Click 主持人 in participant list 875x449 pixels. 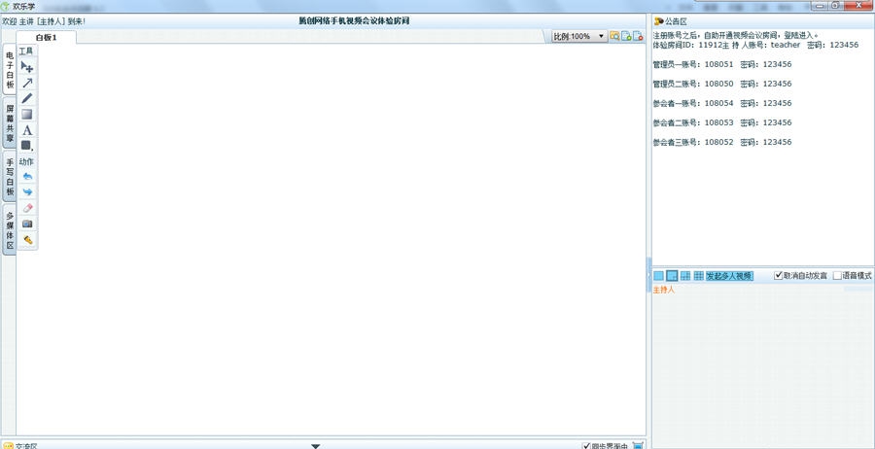pyautogui.click(x=664, y=290)
